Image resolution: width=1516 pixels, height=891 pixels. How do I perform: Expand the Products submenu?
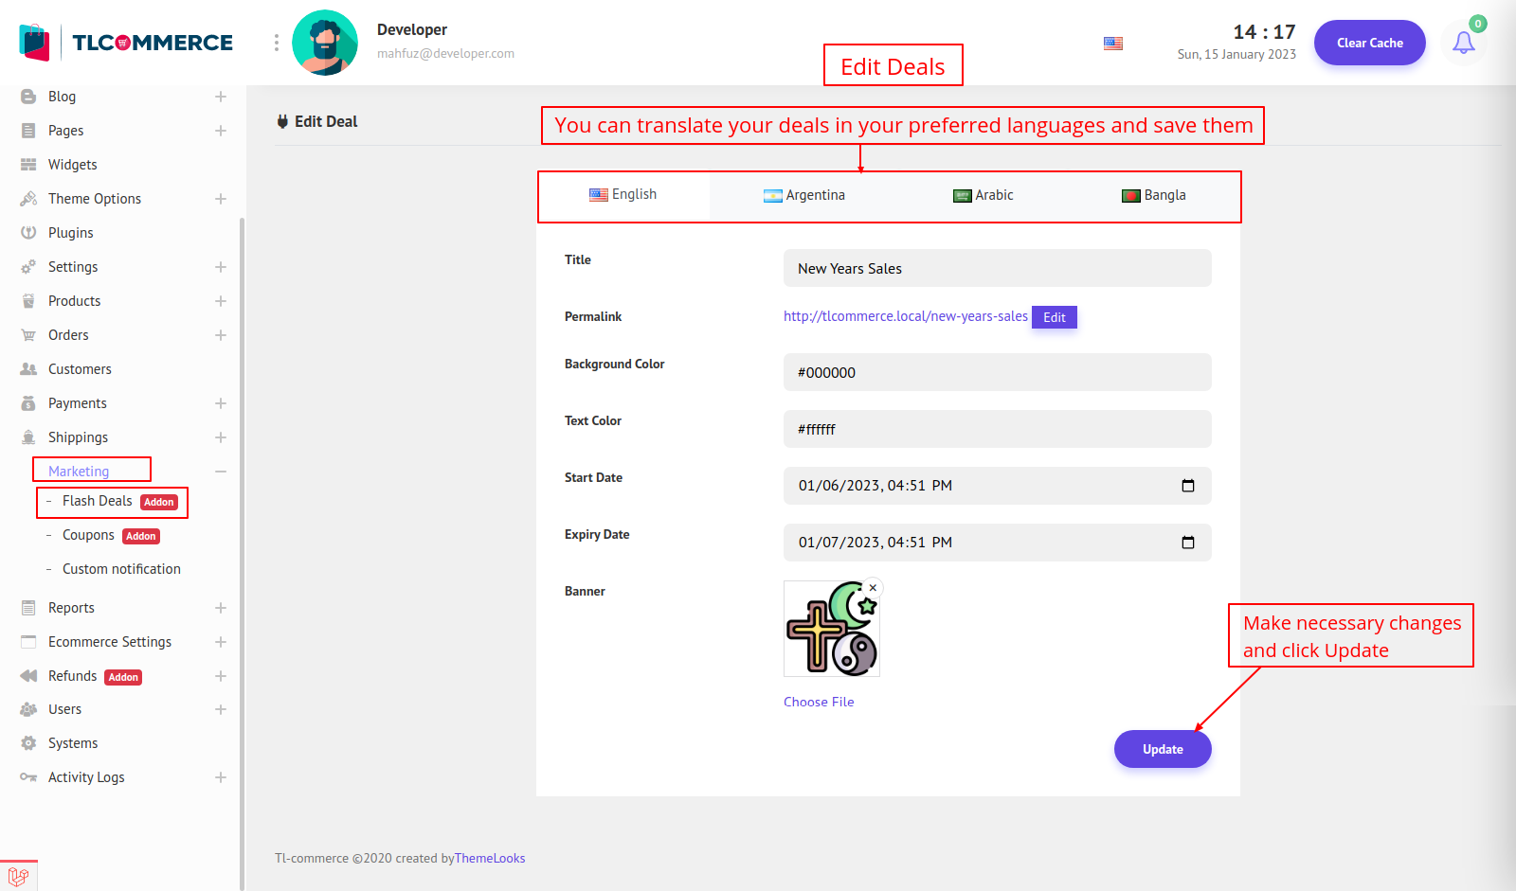(221, 301)
